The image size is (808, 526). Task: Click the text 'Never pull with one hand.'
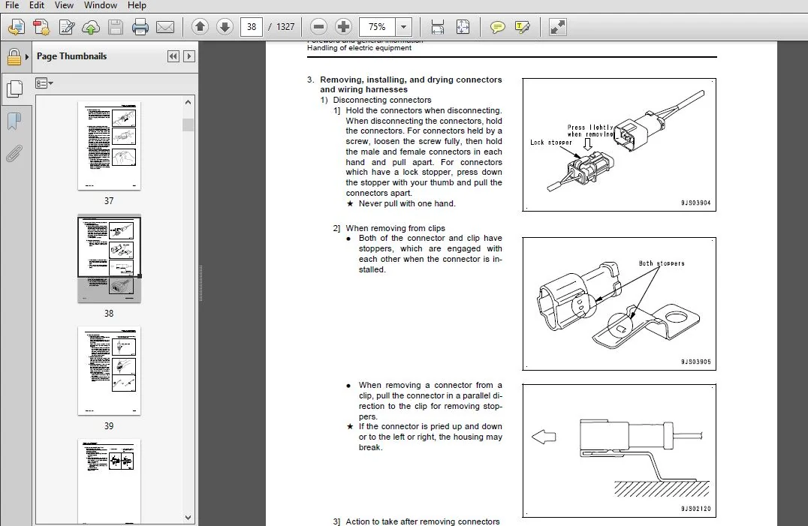click(407, 203)
